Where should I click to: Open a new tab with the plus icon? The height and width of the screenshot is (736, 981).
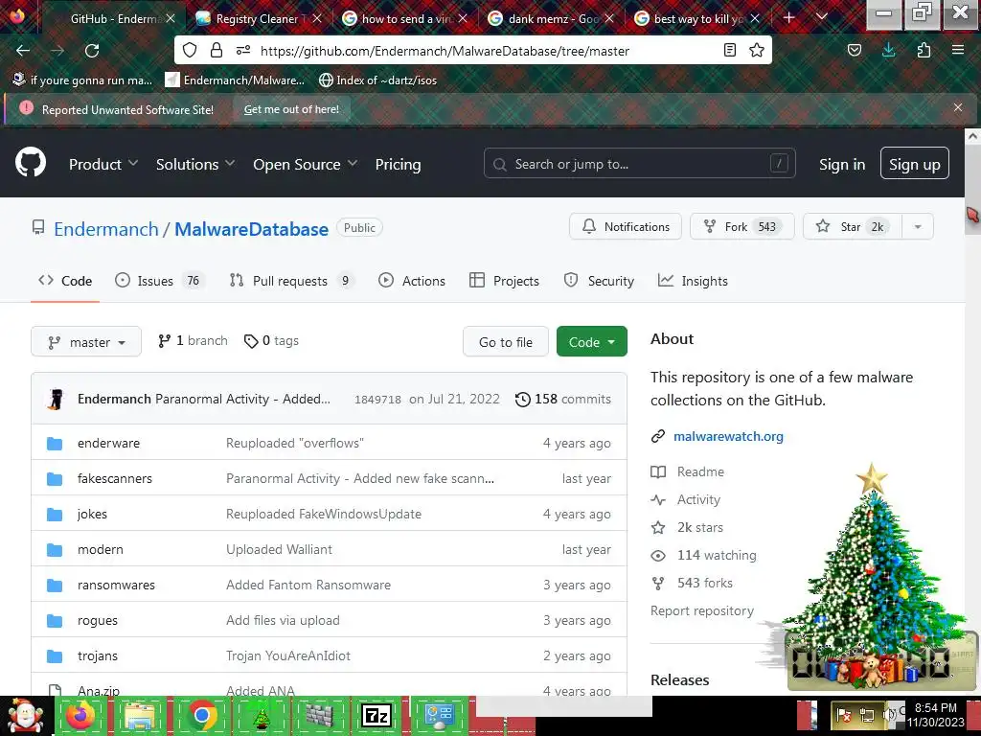click(789, 18)
